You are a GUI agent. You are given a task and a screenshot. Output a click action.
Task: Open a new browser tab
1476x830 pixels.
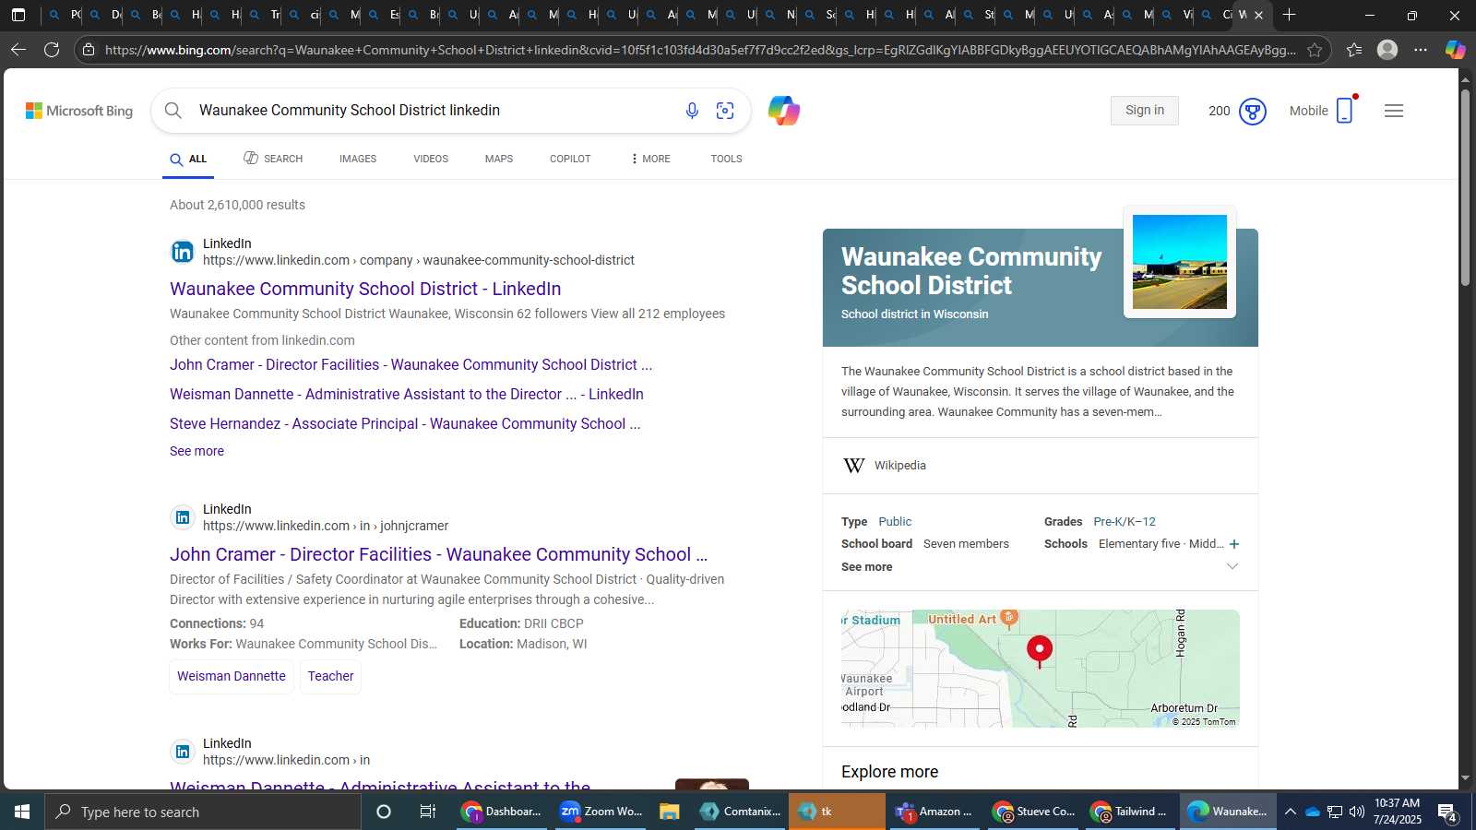coord(1290,15)
